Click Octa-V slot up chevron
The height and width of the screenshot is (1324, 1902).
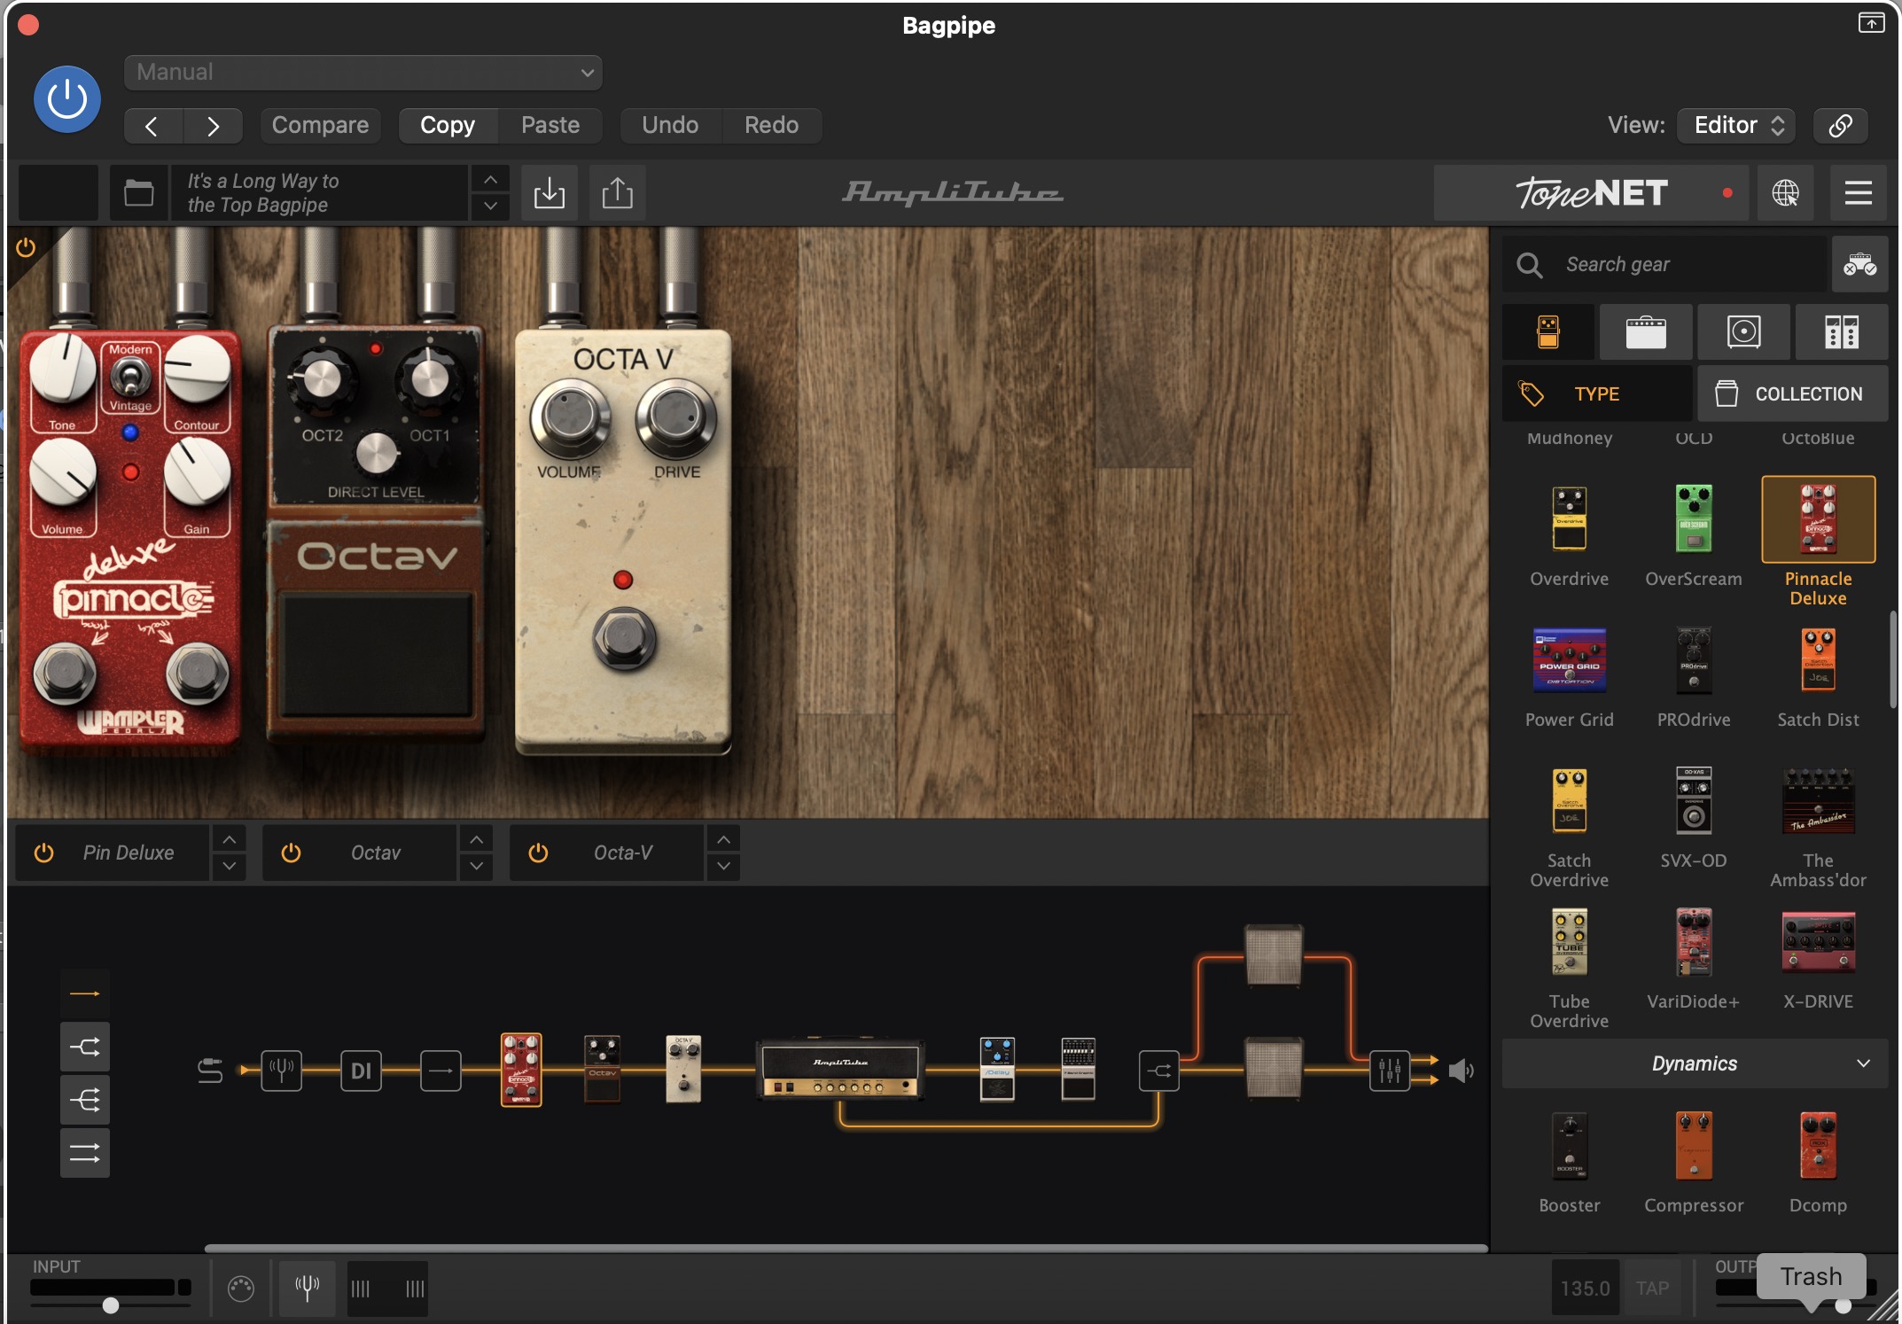pyautogui.click(x=723, y=838)
